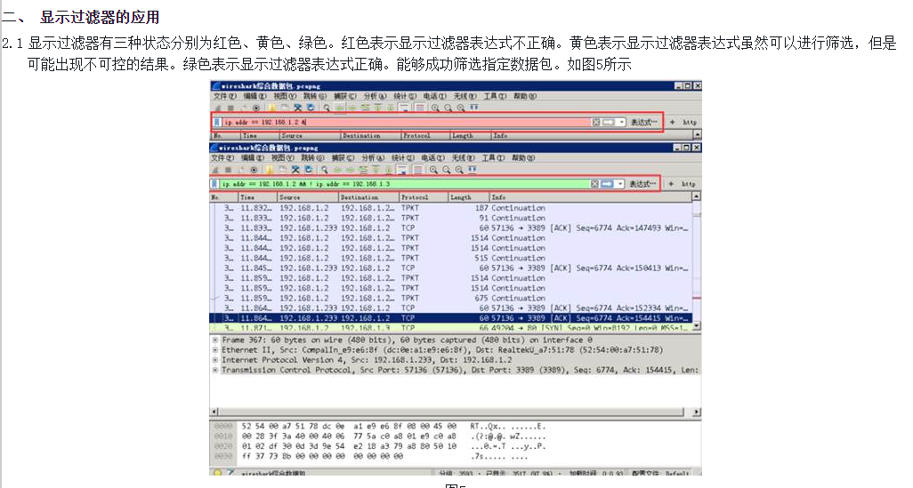The width and height of the screenshot is (913, 488).
Task: Open 分析 menu in green-filter window
Action: pos(371,157)
